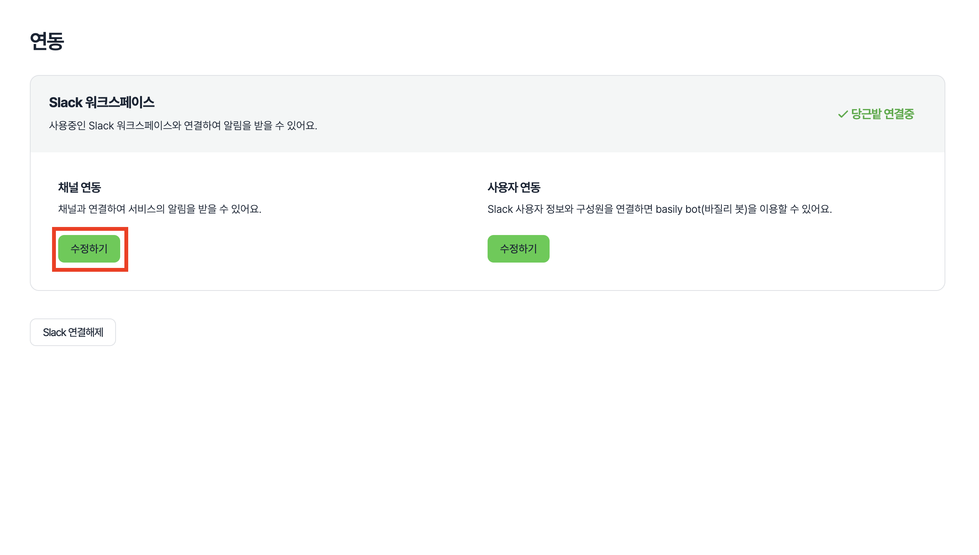Click the word 워크스페이스 in the card title
The image size is (979, 555).
tap(120, 103)
